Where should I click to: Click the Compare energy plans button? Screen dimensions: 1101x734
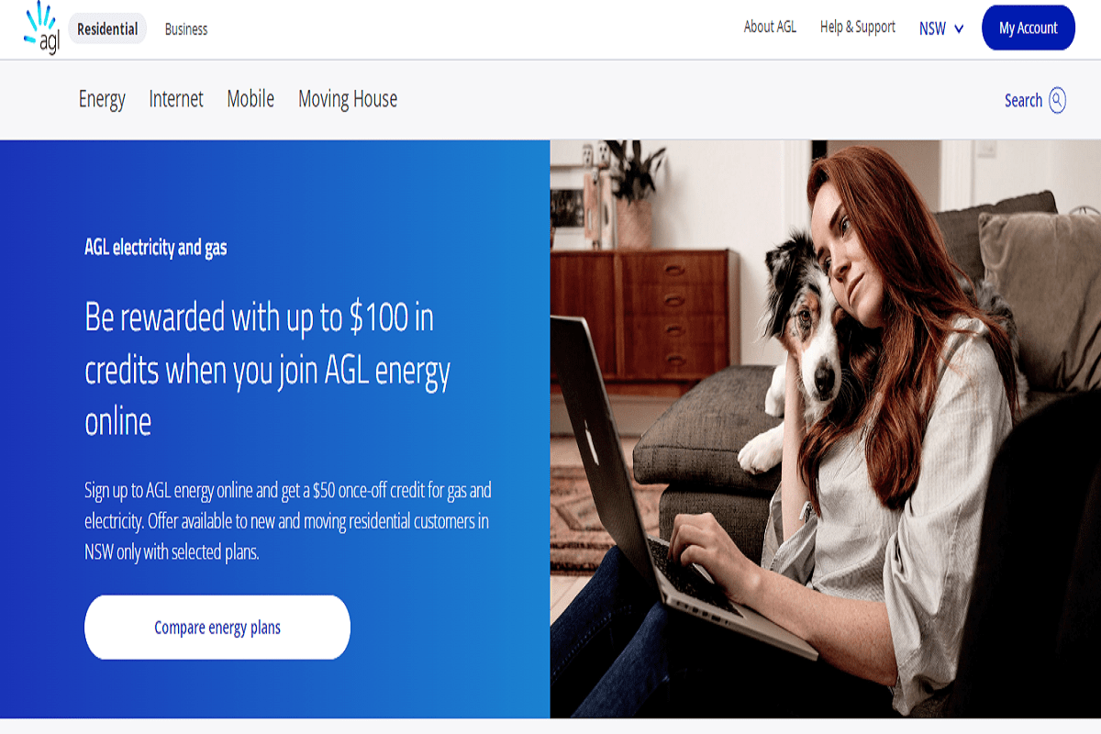[217, 628]
